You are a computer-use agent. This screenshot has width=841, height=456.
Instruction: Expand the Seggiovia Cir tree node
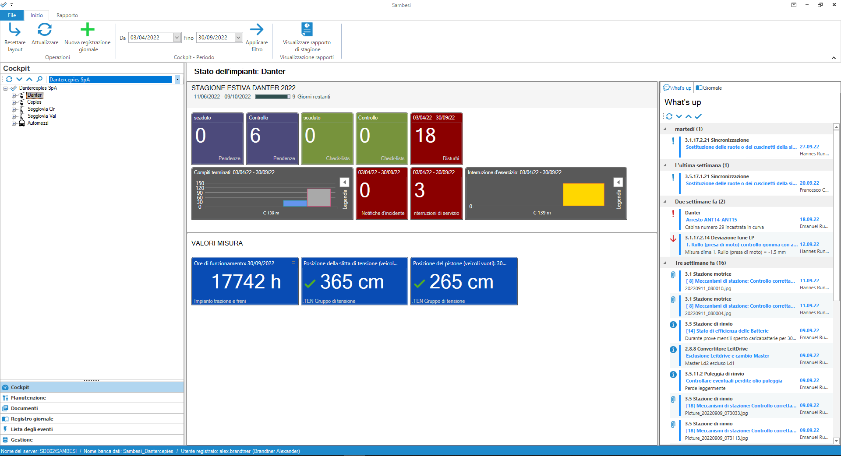point(14,109)
